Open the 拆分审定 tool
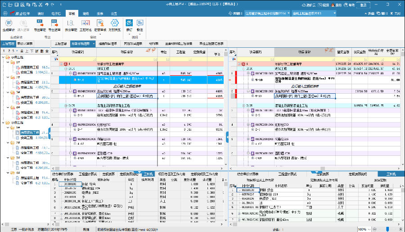Image resolution: width=405 pixels, height=232 pixels. click(71, 24)
